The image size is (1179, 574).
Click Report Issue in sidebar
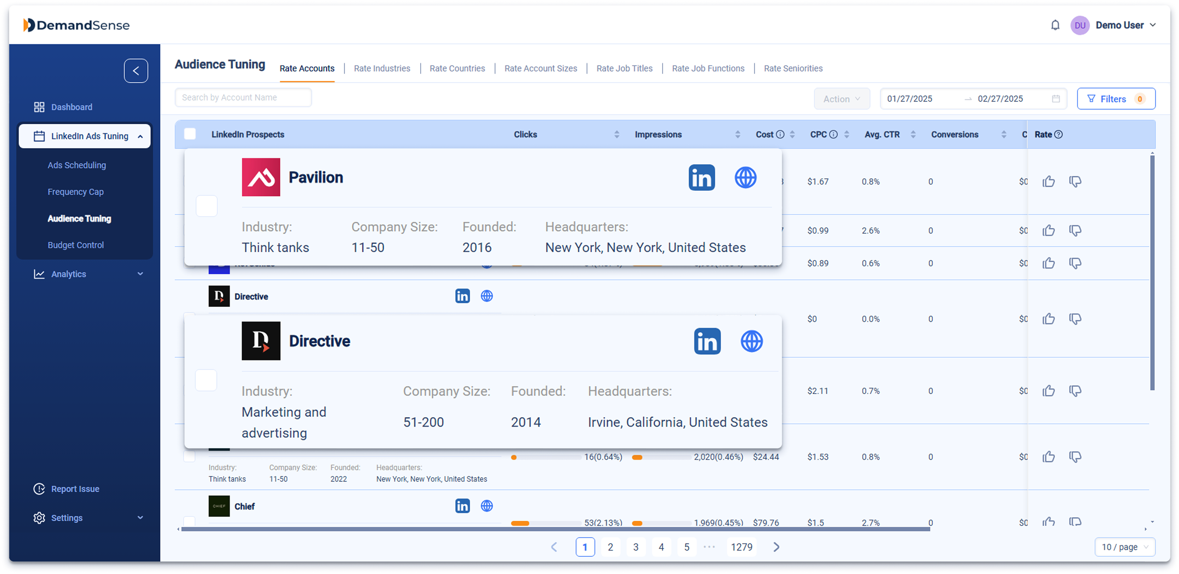coord(66,489)
